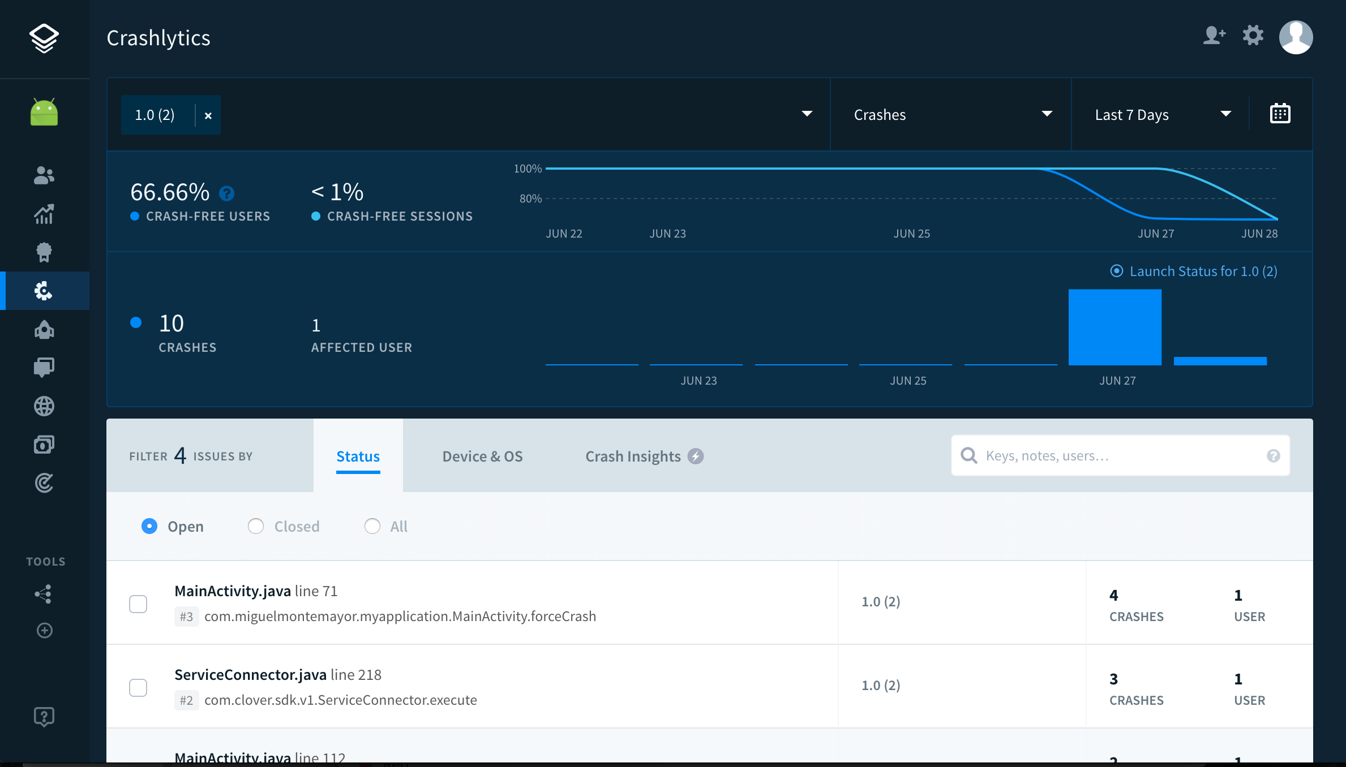Open the help question bubble icon
Viewport: 1346px width, 767px height.
point(44,717)
